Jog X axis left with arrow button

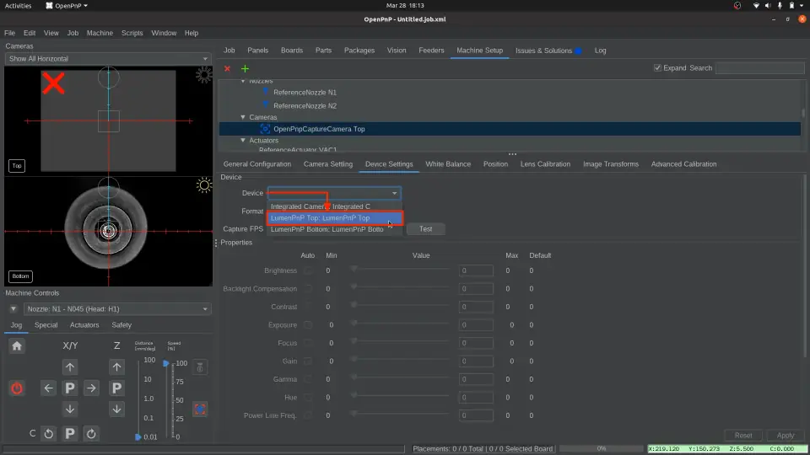pyautogui.click(x=49, y=388)
